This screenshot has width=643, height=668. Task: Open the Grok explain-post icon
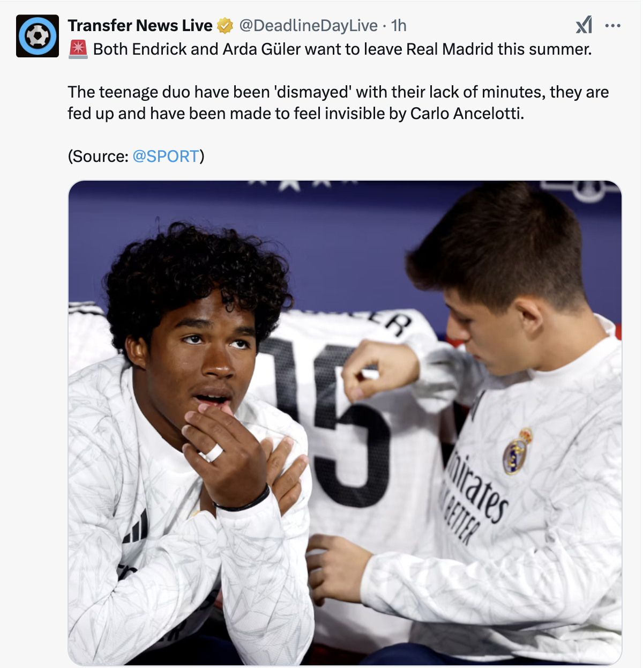pyautogui.click(x=584, y=25)
